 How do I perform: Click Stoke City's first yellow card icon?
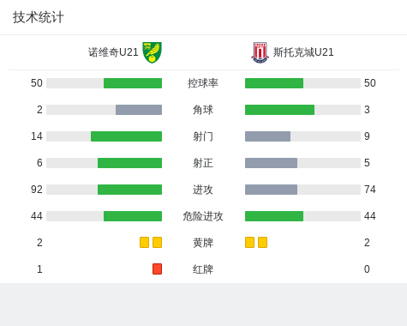[249, 243]
